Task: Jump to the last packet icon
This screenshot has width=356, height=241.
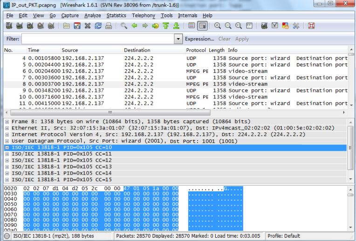Action: pyautogui.click(x=176, y=26)
